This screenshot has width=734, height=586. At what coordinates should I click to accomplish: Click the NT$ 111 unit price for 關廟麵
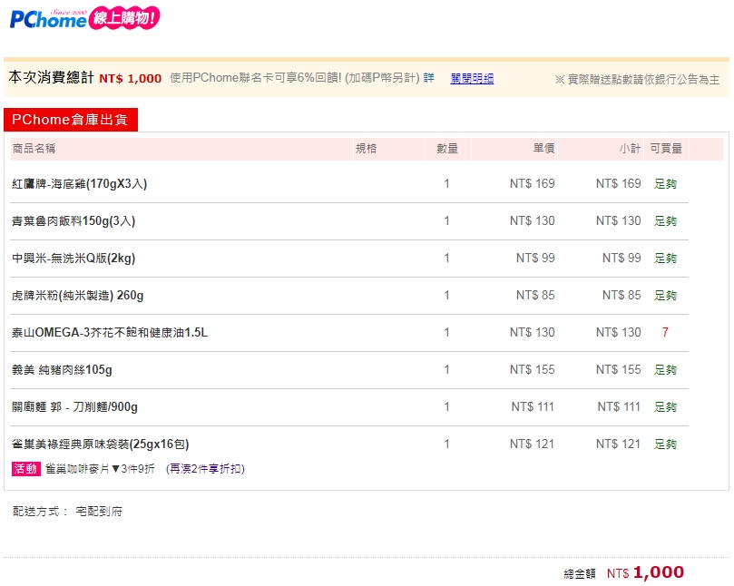click(x=533, y=406)
